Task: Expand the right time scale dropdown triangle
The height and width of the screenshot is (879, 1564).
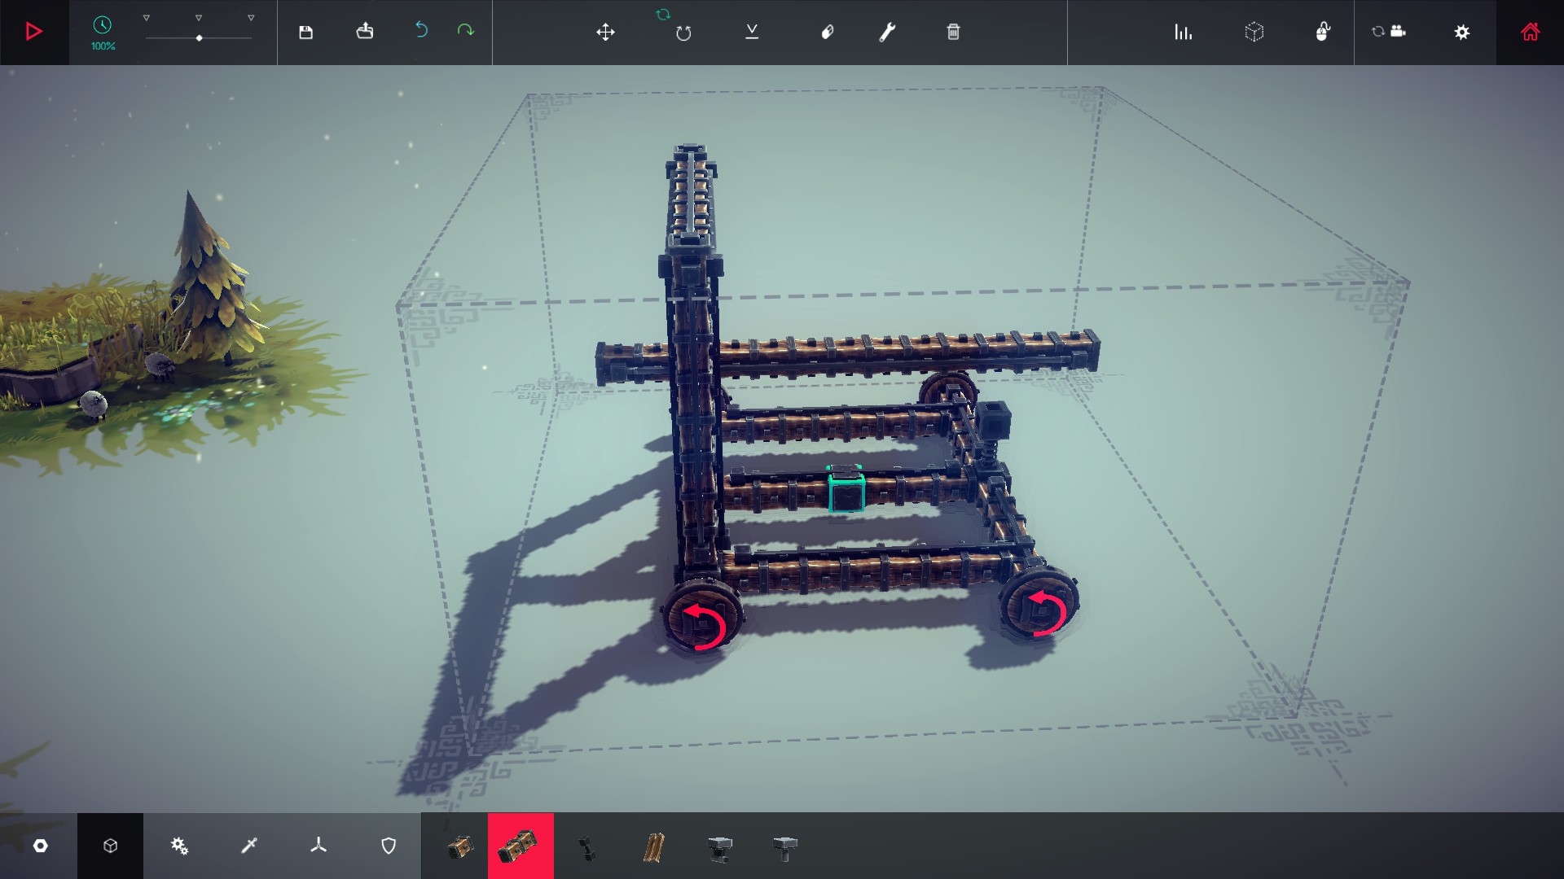Action: pyautogui.click(x=251, y=18)
